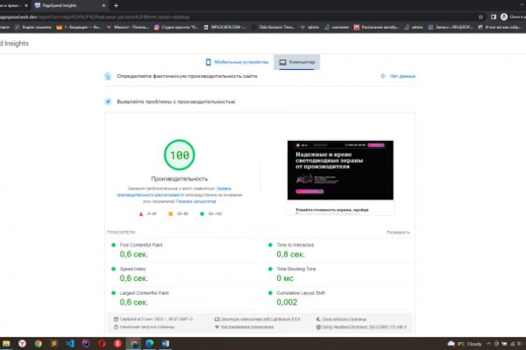The height and width of the screenshot is (350, 526).
Task: Click the Cumulative Layout Shift value 0,002
Action: click(x=287, y=302)
